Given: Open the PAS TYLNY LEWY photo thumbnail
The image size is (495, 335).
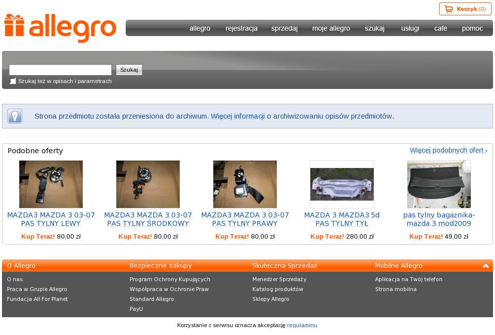Looking at the screenshot, I should click(51, 184).
